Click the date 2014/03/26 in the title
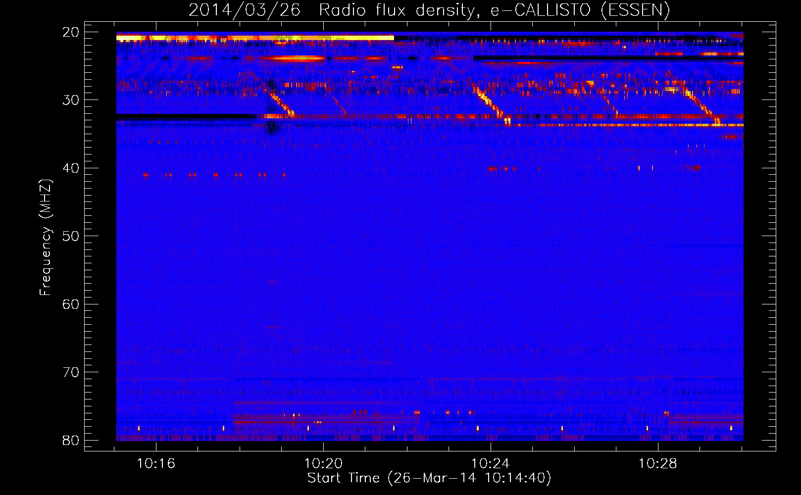Image resolution: width=801 pixels, height=495 pixels. pyautogui.click(x=245, y=10)
